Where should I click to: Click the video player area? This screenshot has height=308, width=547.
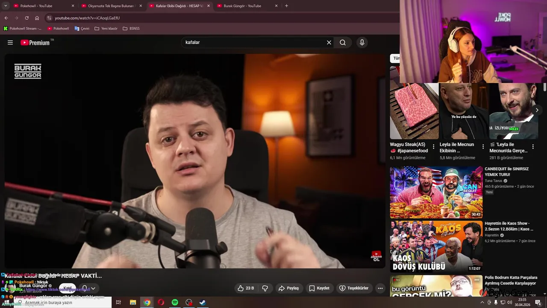(x=195, y=161)
